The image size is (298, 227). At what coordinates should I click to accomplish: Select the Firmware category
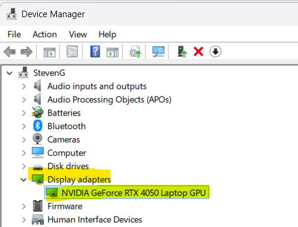coord(65,206)
